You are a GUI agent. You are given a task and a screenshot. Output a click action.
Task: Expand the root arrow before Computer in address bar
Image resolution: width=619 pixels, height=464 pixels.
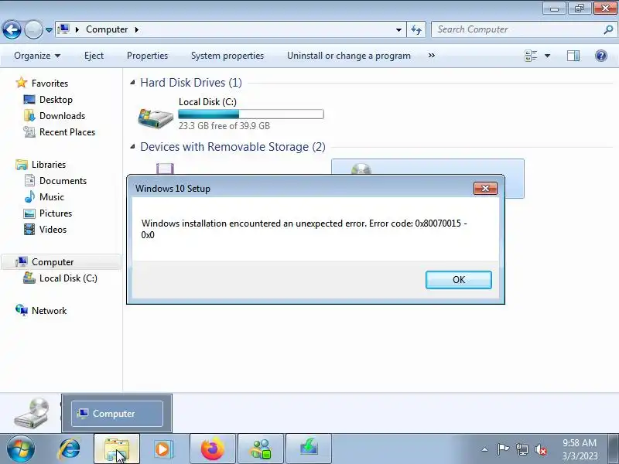click(77, 29)
